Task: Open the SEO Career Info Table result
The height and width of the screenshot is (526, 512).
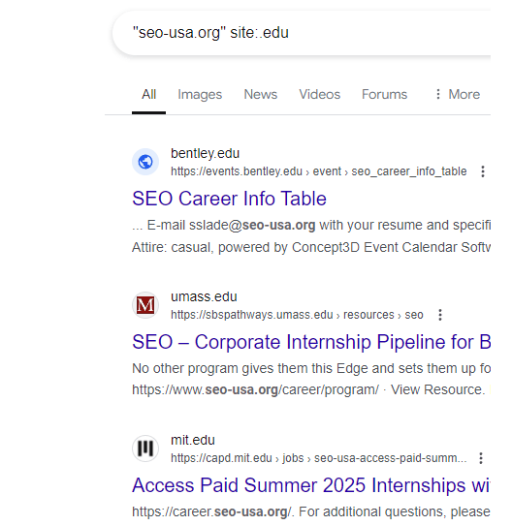Action: click(x=229, y=199)
